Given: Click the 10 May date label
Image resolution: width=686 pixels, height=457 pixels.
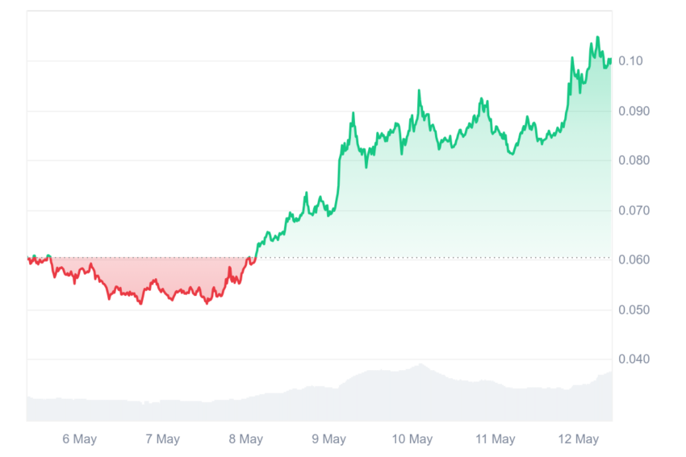Looking at the screenshot, I should tap(412, 438).
